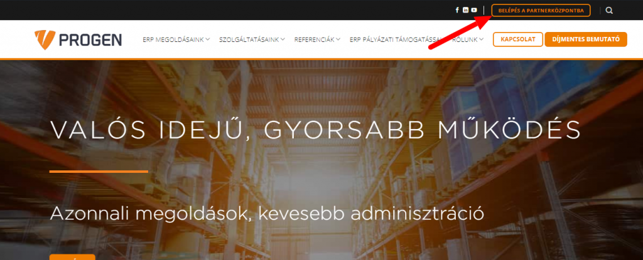643x260 pixels.
Task: Click the Díjmentes Bemutató orange button
Action: [x=586, y=39]
